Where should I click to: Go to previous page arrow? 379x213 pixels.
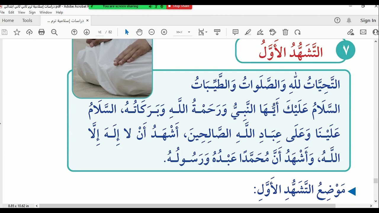(74, 32)
